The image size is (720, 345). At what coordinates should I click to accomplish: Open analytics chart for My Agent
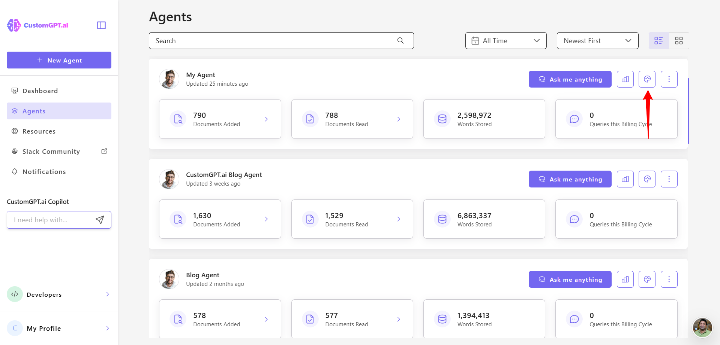(625, 79)
